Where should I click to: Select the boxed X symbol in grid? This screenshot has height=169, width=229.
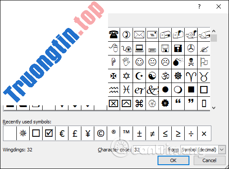114,104
